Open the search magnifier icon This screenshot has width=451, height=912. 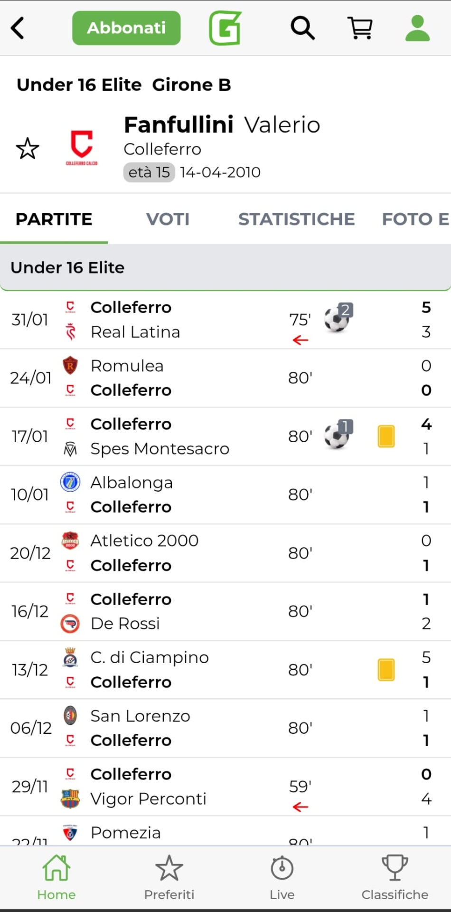pos(302,28)
